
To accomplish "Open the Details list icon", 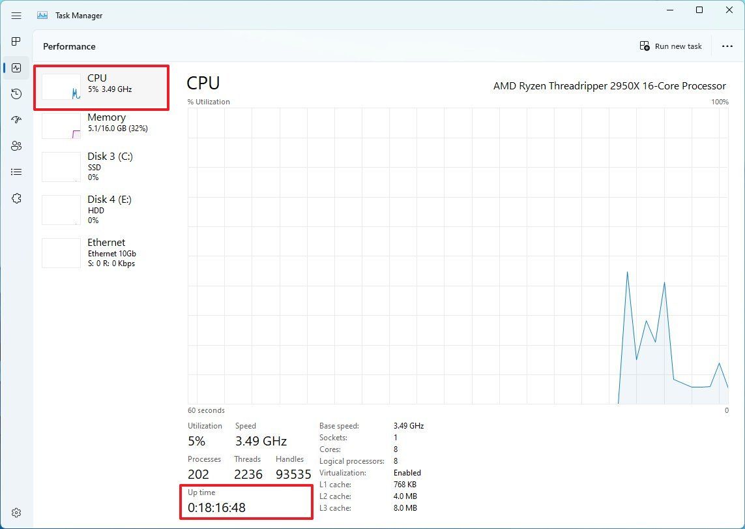I will [16, 172].
